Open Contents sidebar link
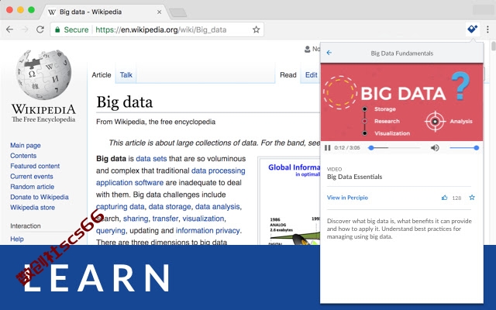The width and height of the screenshot is (496, 310). pyautogui.click(x=23, y=156)
